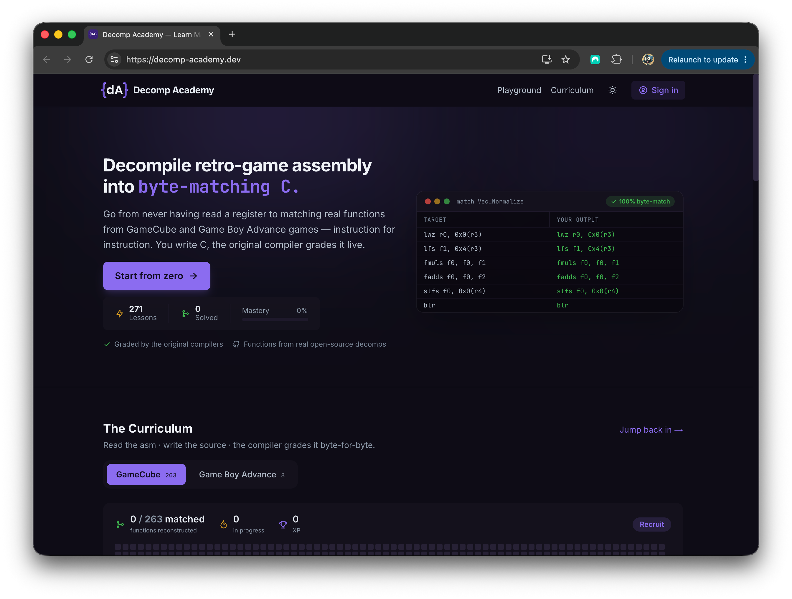Click the lightning bolt Lessons icon
The height and width of the screenshot is (599, 792).
click(120, 313)
